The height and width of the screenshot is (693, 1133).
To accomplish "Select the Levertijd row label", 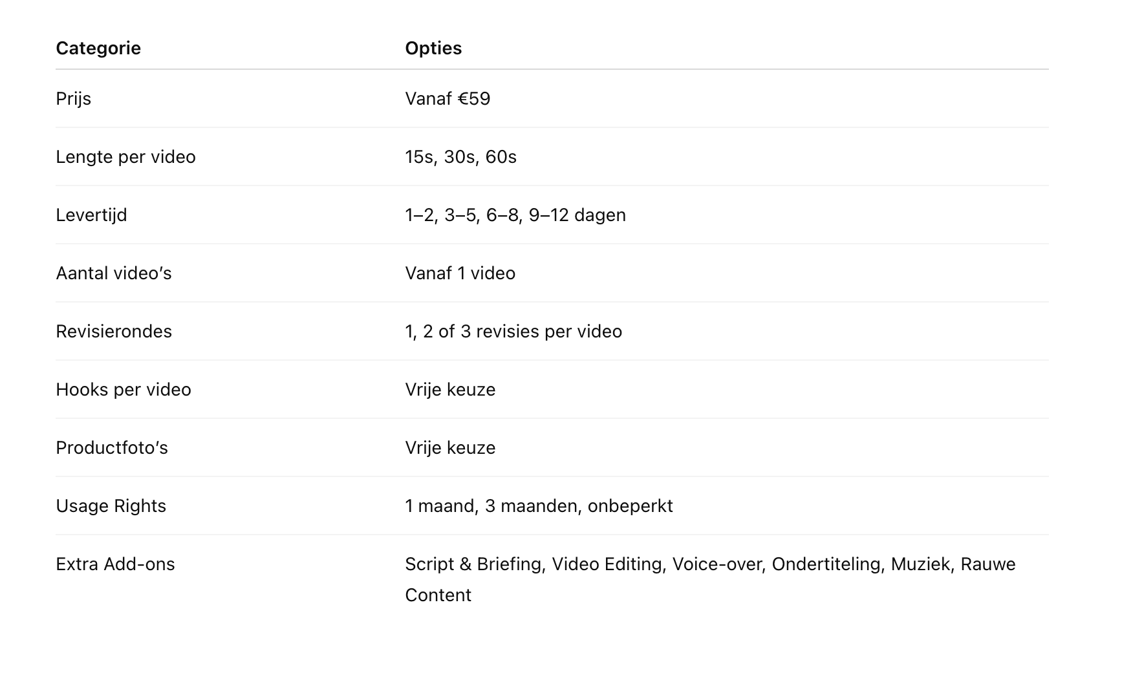I will pyautogui.click(x=91, y=215).
